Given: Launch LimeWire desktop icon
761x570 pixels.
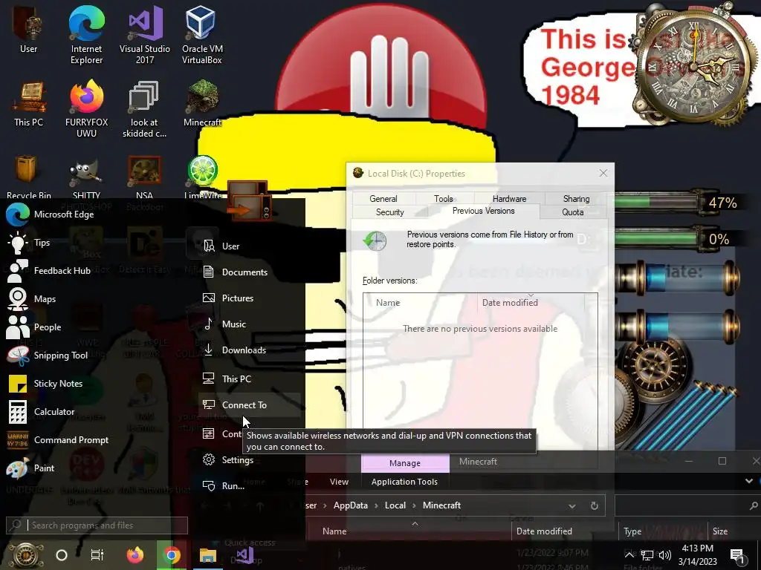Looking at the screenshot, I should click(x=202, y=177).
